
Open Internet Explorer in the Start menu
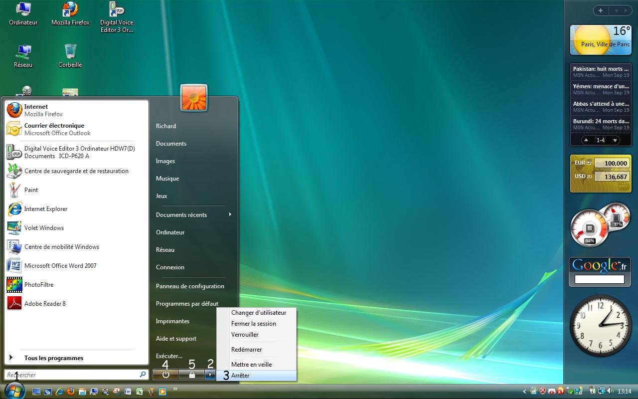[77, 209]
